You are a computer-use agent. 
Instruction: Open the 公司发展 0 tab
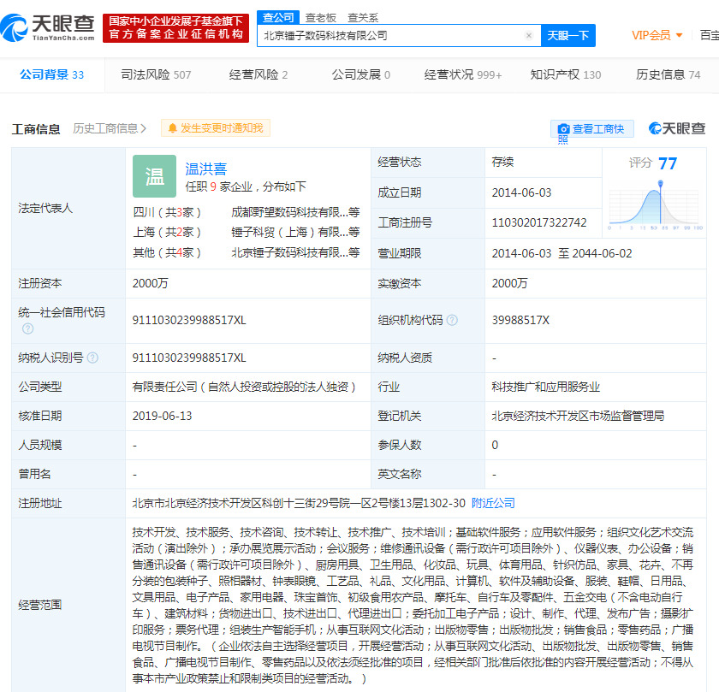(361, 74)
